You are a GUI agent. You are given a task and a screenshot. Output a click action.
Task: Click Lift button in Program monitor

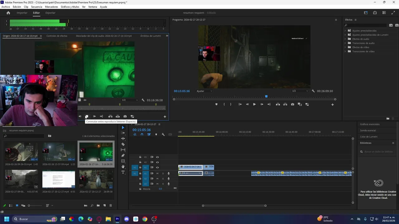point(278,104)
